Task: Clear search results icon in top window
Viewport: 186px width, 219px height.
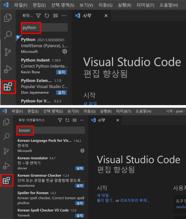Action: 56,16
